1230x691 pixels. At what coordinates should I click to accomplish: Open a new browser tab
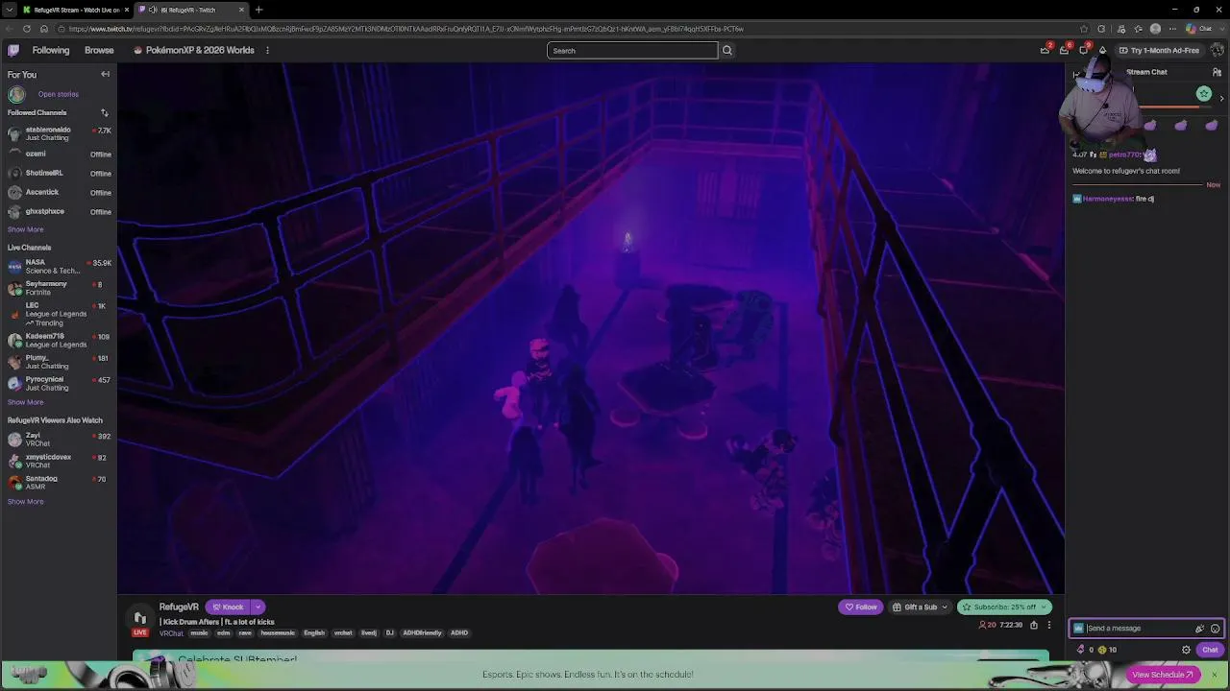[x=258, y=10]
